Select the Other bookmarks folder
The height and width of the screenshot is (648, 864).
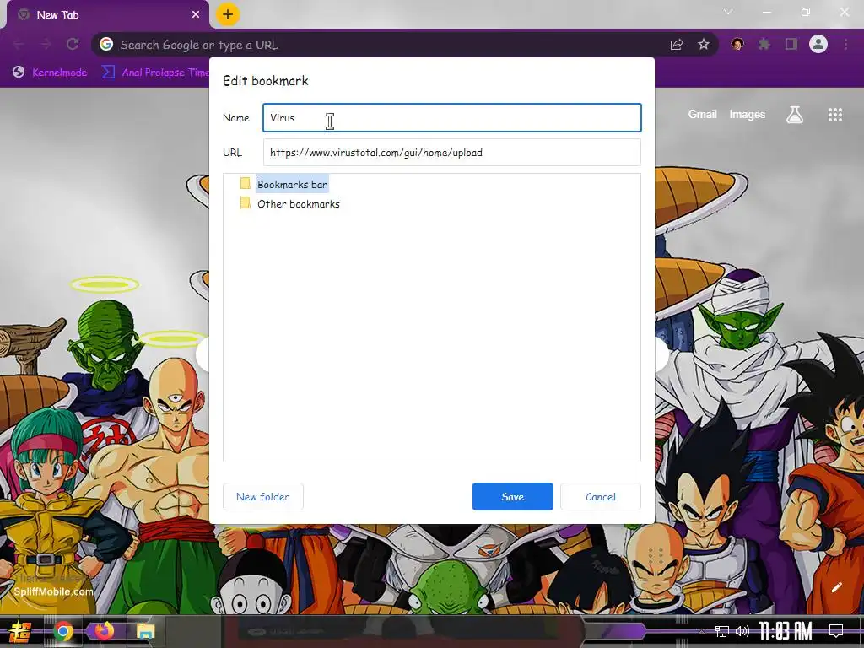pyautogui.click(x=299, y=204)
